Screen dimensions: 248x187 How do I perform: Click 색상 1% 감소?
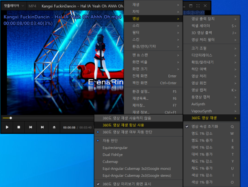(x=212, y=175)
